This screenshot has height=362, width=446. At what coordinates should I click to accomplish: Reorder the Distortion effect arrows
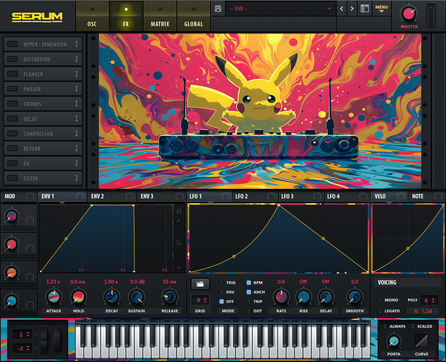point(77,59)
